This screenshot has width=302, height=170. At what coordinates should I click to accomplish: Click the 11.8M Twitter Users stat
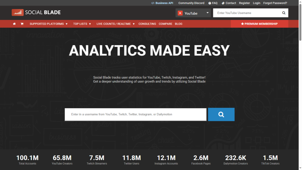tap(132, 160)
